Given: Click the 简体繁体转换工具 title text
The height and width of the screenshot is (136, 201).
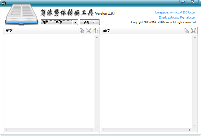Looking at the screenshot, I should point(67,13).
